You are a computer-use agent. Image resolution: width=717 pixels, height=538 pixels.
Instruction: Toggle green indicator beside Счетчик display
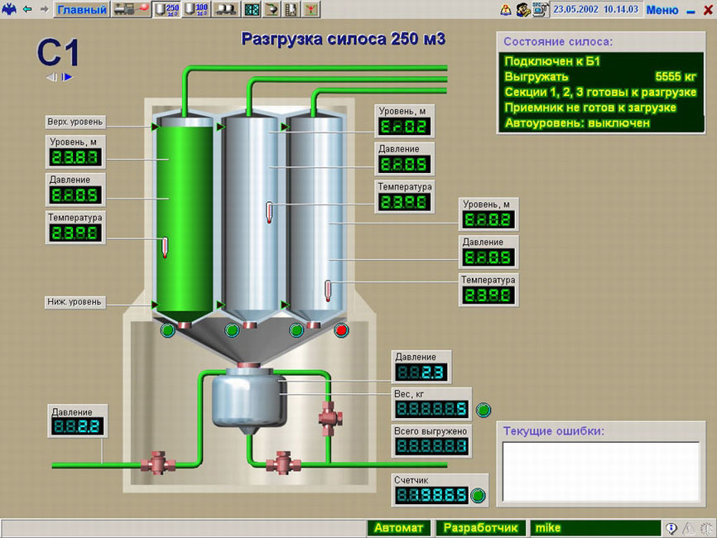(x=478, y=496)
